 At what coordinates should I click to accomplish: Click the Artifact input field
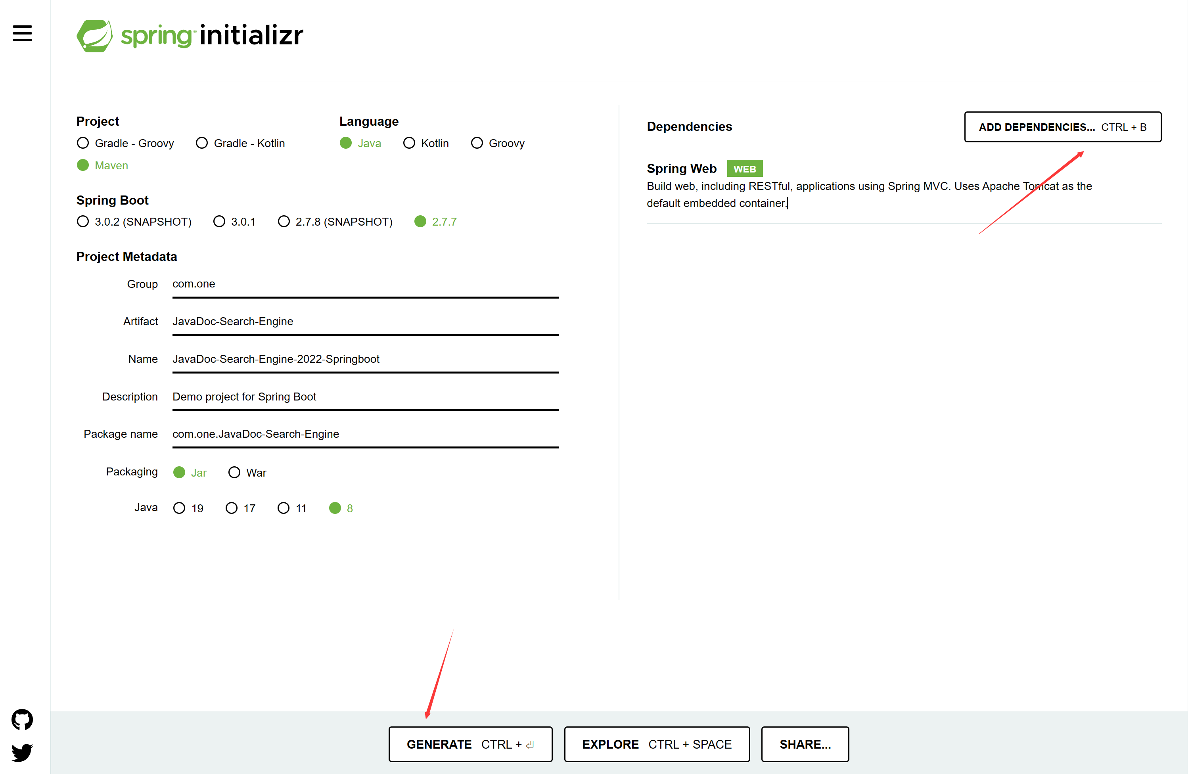tap(366, 322)
